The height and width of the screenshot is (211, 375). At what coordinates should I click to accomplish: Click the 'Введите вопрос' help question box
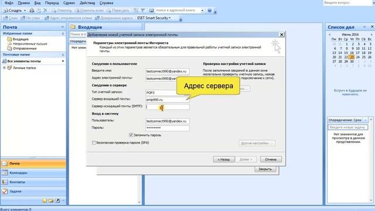pyautogui.click(x=347, y=2)
